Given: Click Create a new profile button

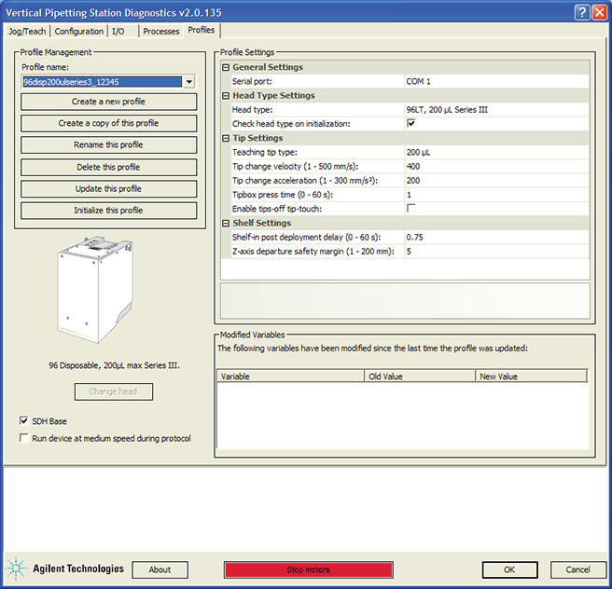Looking at the screenshot, I should [x=108, y=102].
